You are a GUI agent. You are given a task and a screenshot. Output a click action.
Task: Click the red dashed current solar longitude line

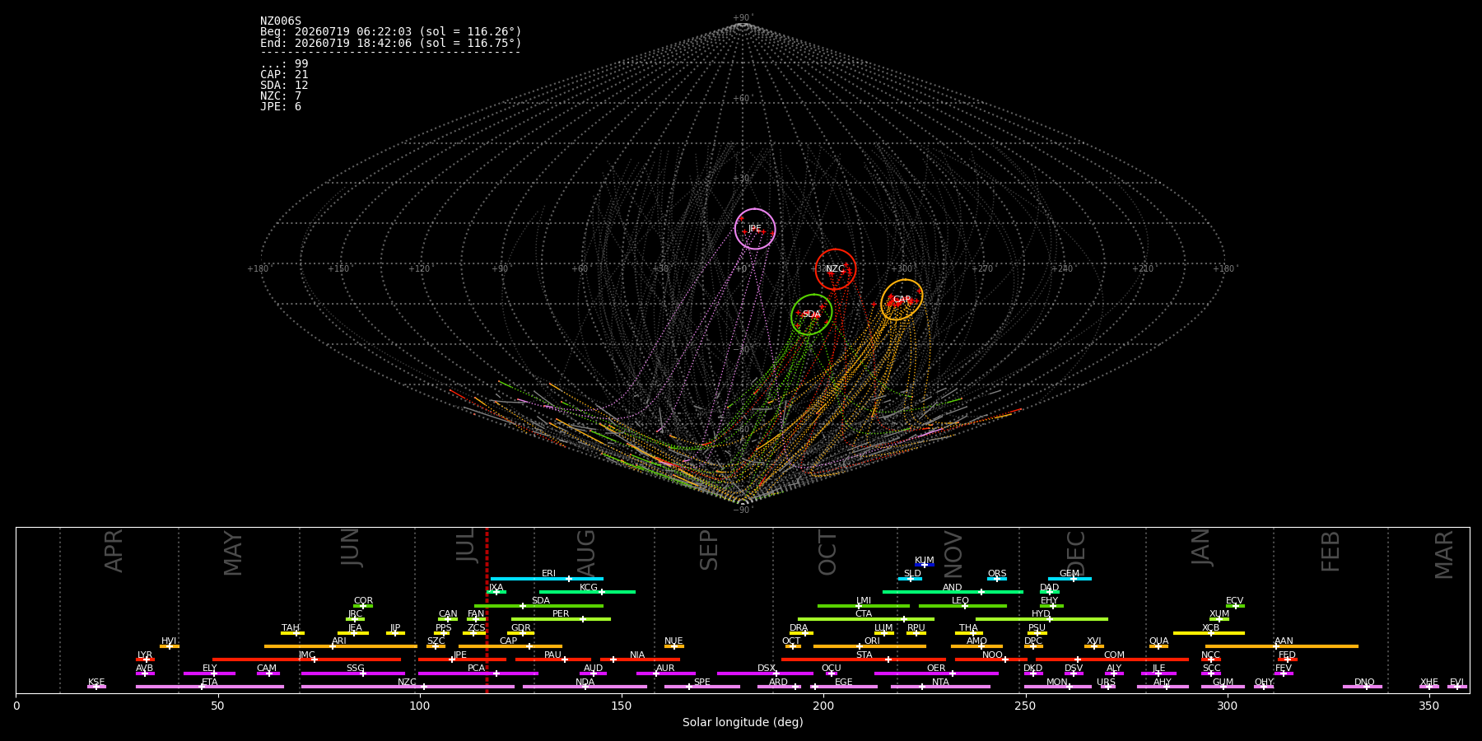tap(487, 610)
